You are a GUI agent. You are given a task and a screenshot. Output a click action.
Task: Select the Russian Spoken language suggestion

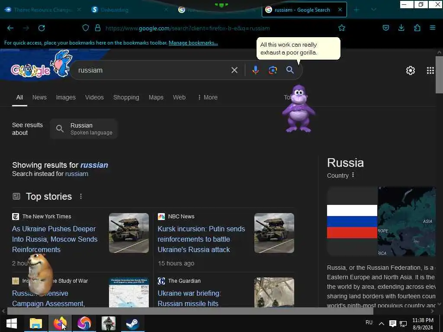click(x=83, y=129)
